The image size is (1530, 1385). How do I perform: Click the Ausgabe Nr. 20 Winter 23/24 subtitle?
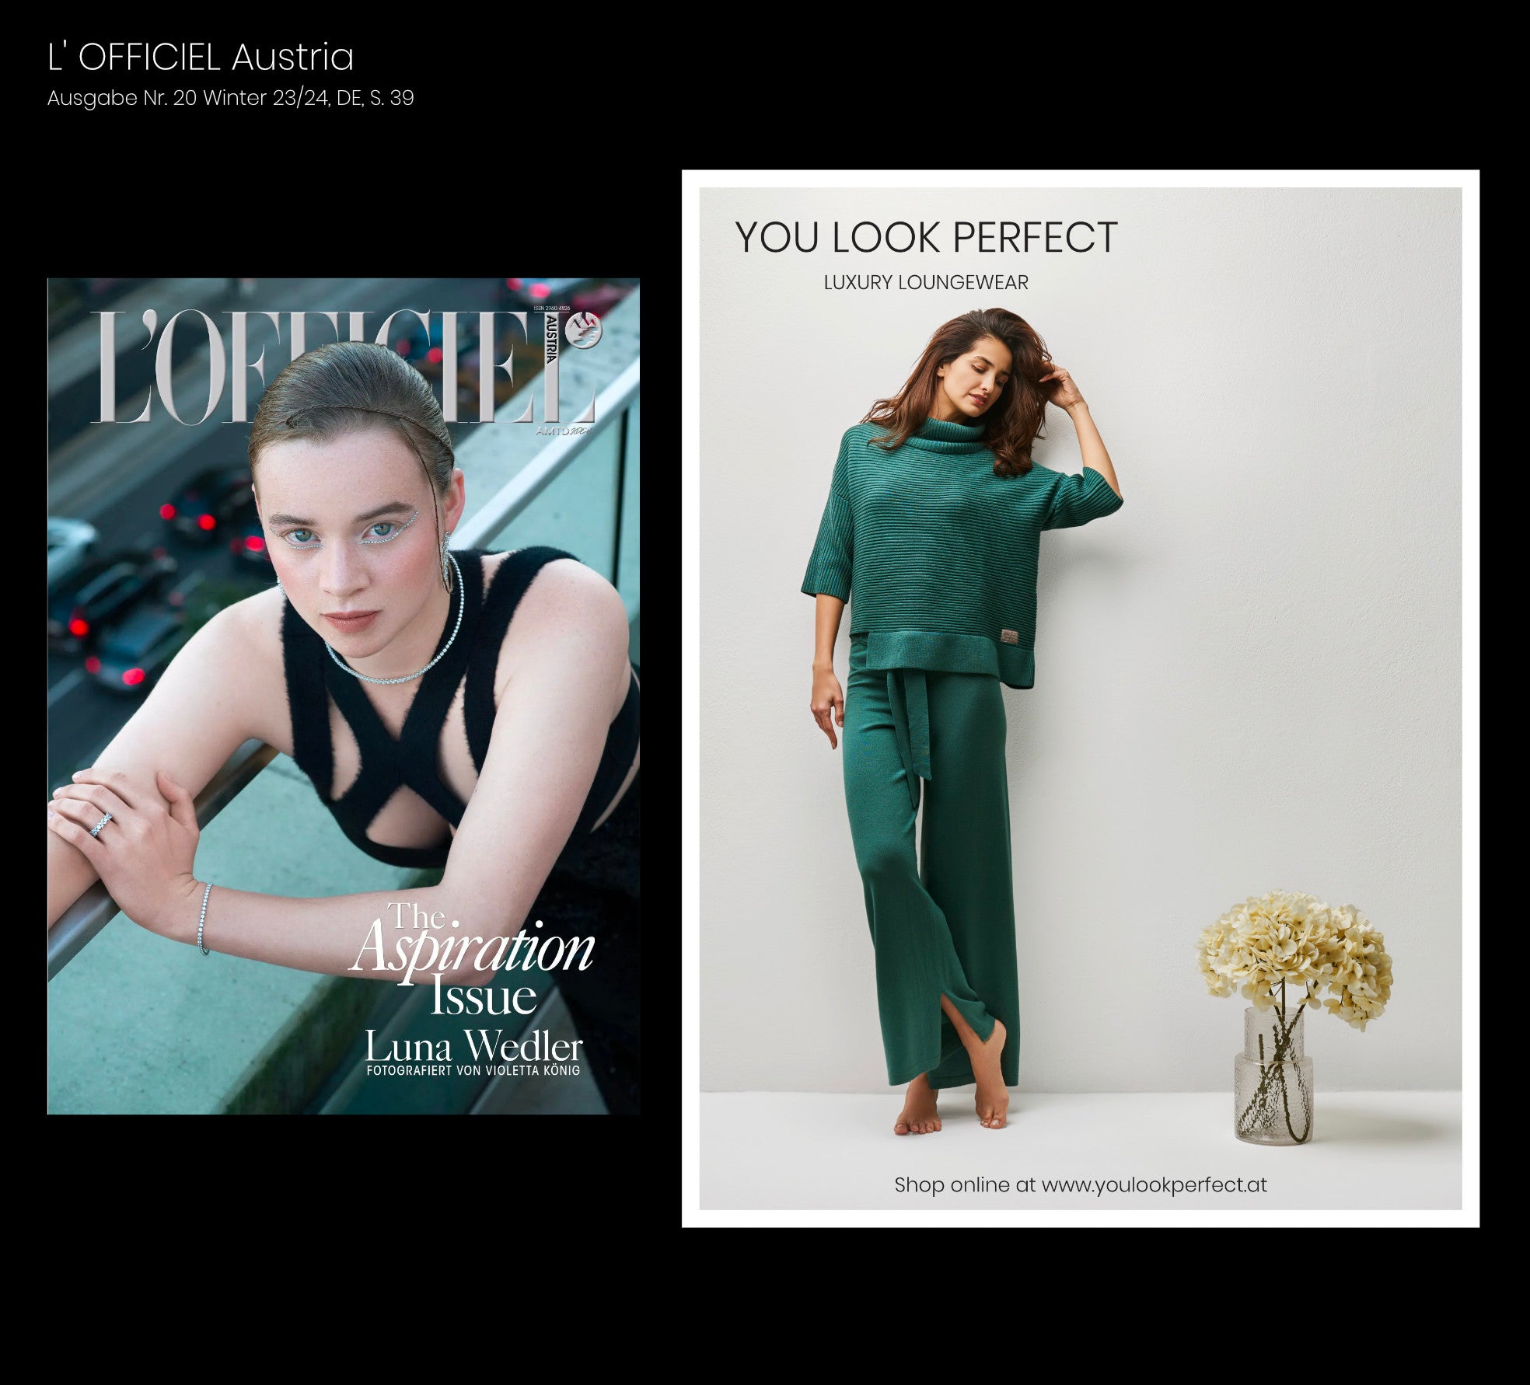click(230, 98)
